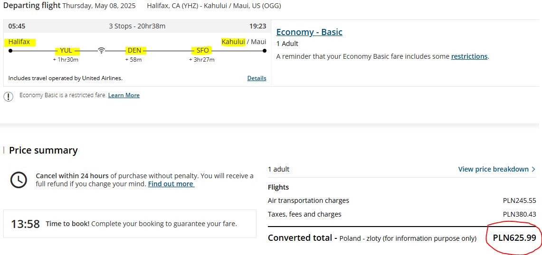542x255 pixels.
Task: Click the Halifax origin point on route
Action: [10, 51]
